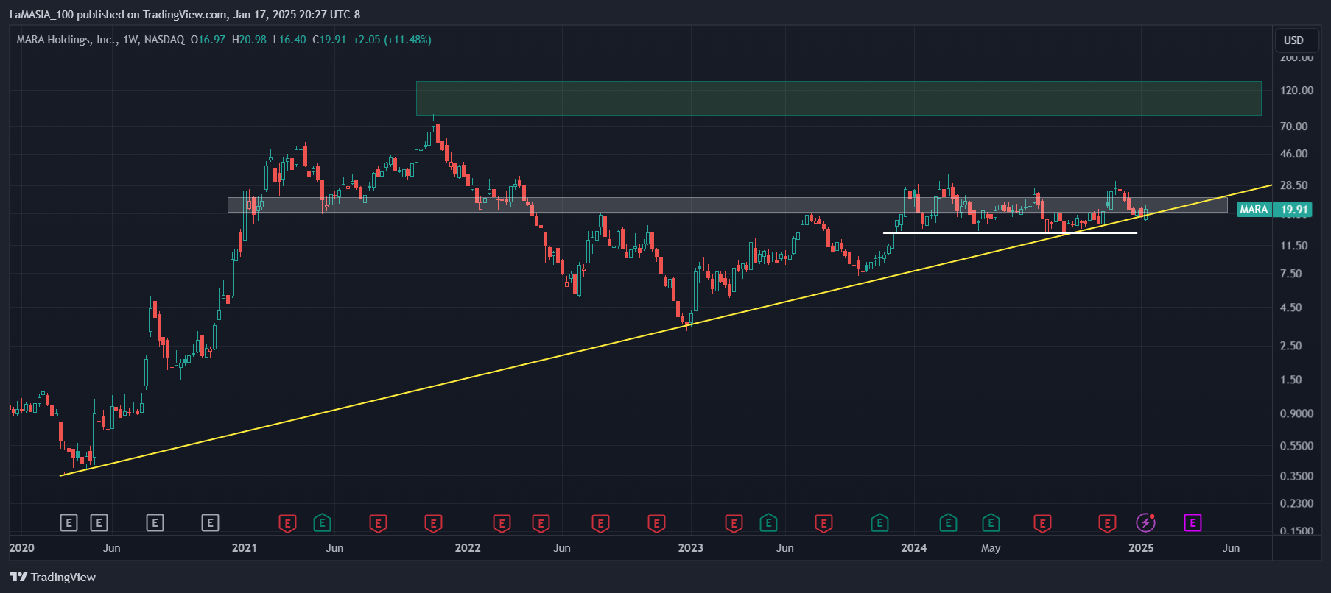This screenshot has height=593, width=1331.
Task: Click the leftmost white E earnings marker
Action: coord(69,523)
